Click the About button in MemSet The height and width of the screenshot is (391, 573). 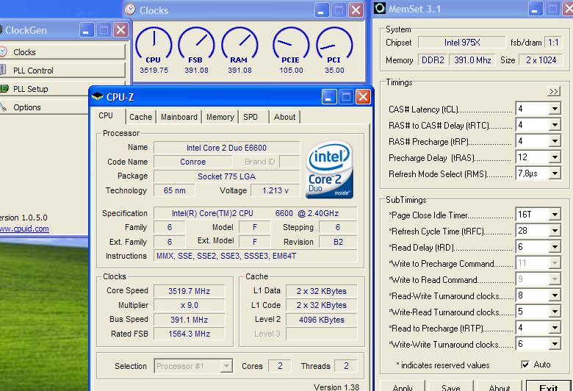pos(500,387)
